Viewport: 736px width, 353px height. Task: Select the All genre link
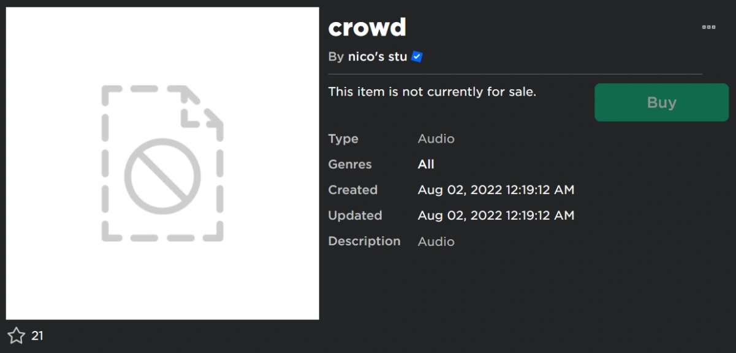click(x=426, y=165)
